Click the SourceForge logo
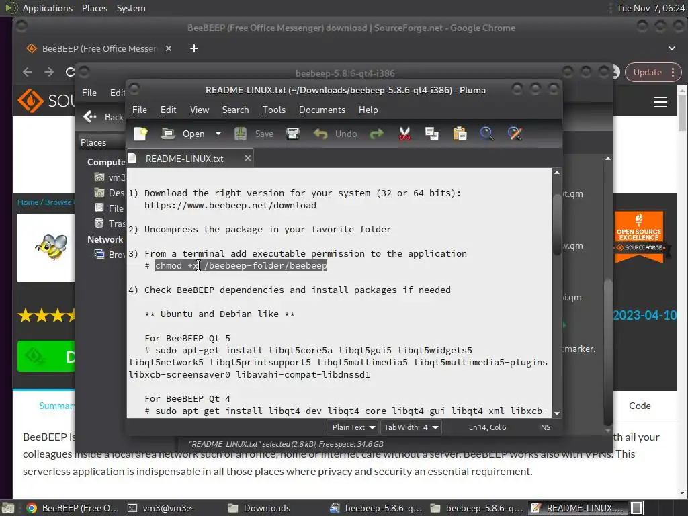The image size is (688, 516). (46, 101)
